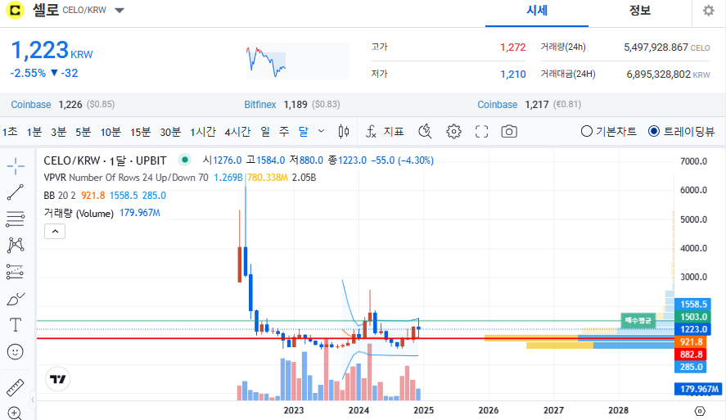The image size is (726, 420).
Task: Select the 1초 timeframe
Action: pos(10,132)
